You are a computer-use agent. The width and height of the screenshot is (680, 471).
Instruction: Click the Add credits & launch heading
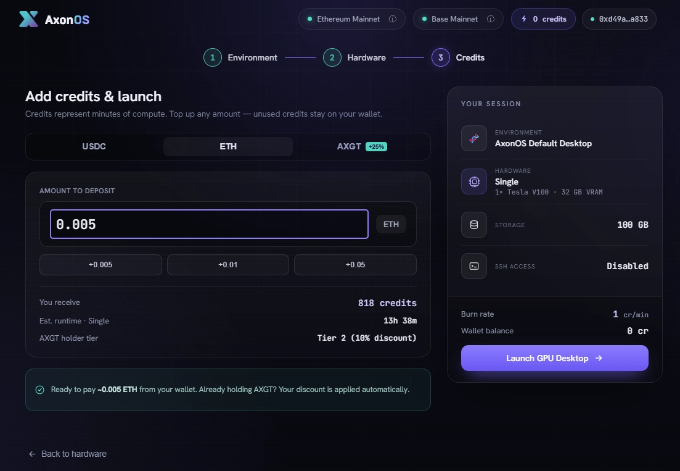[x=93, y=96]
